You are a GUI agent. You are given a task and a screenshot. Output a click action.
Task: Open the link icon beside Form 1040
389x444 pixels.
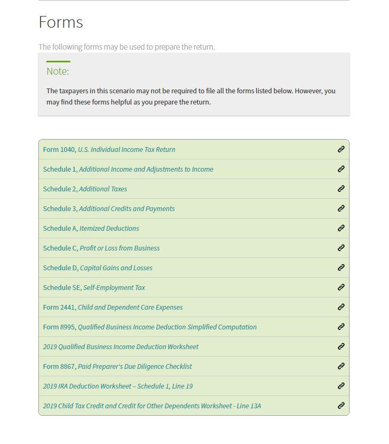(x=341, y=149)
